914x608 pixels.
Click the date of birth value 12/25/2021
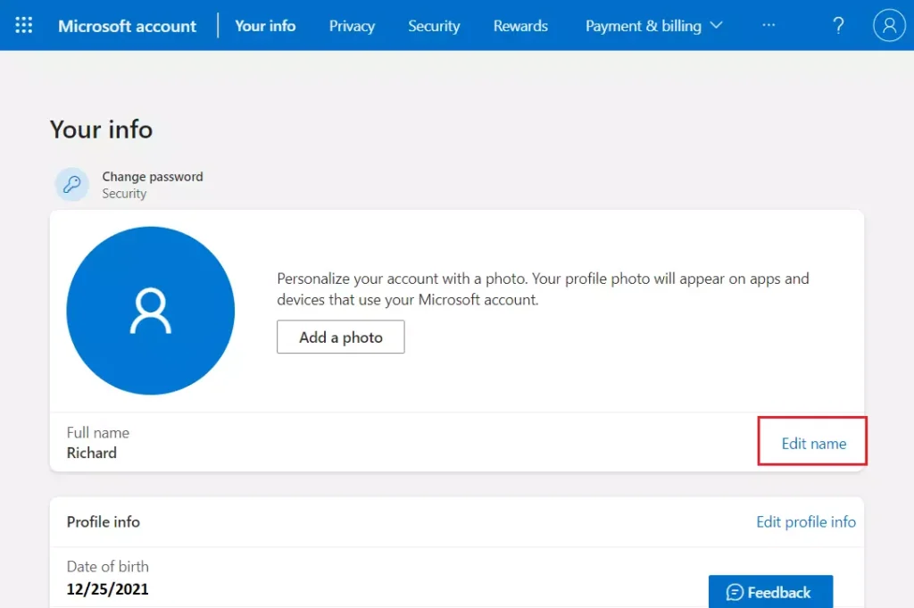coord(107,589)
